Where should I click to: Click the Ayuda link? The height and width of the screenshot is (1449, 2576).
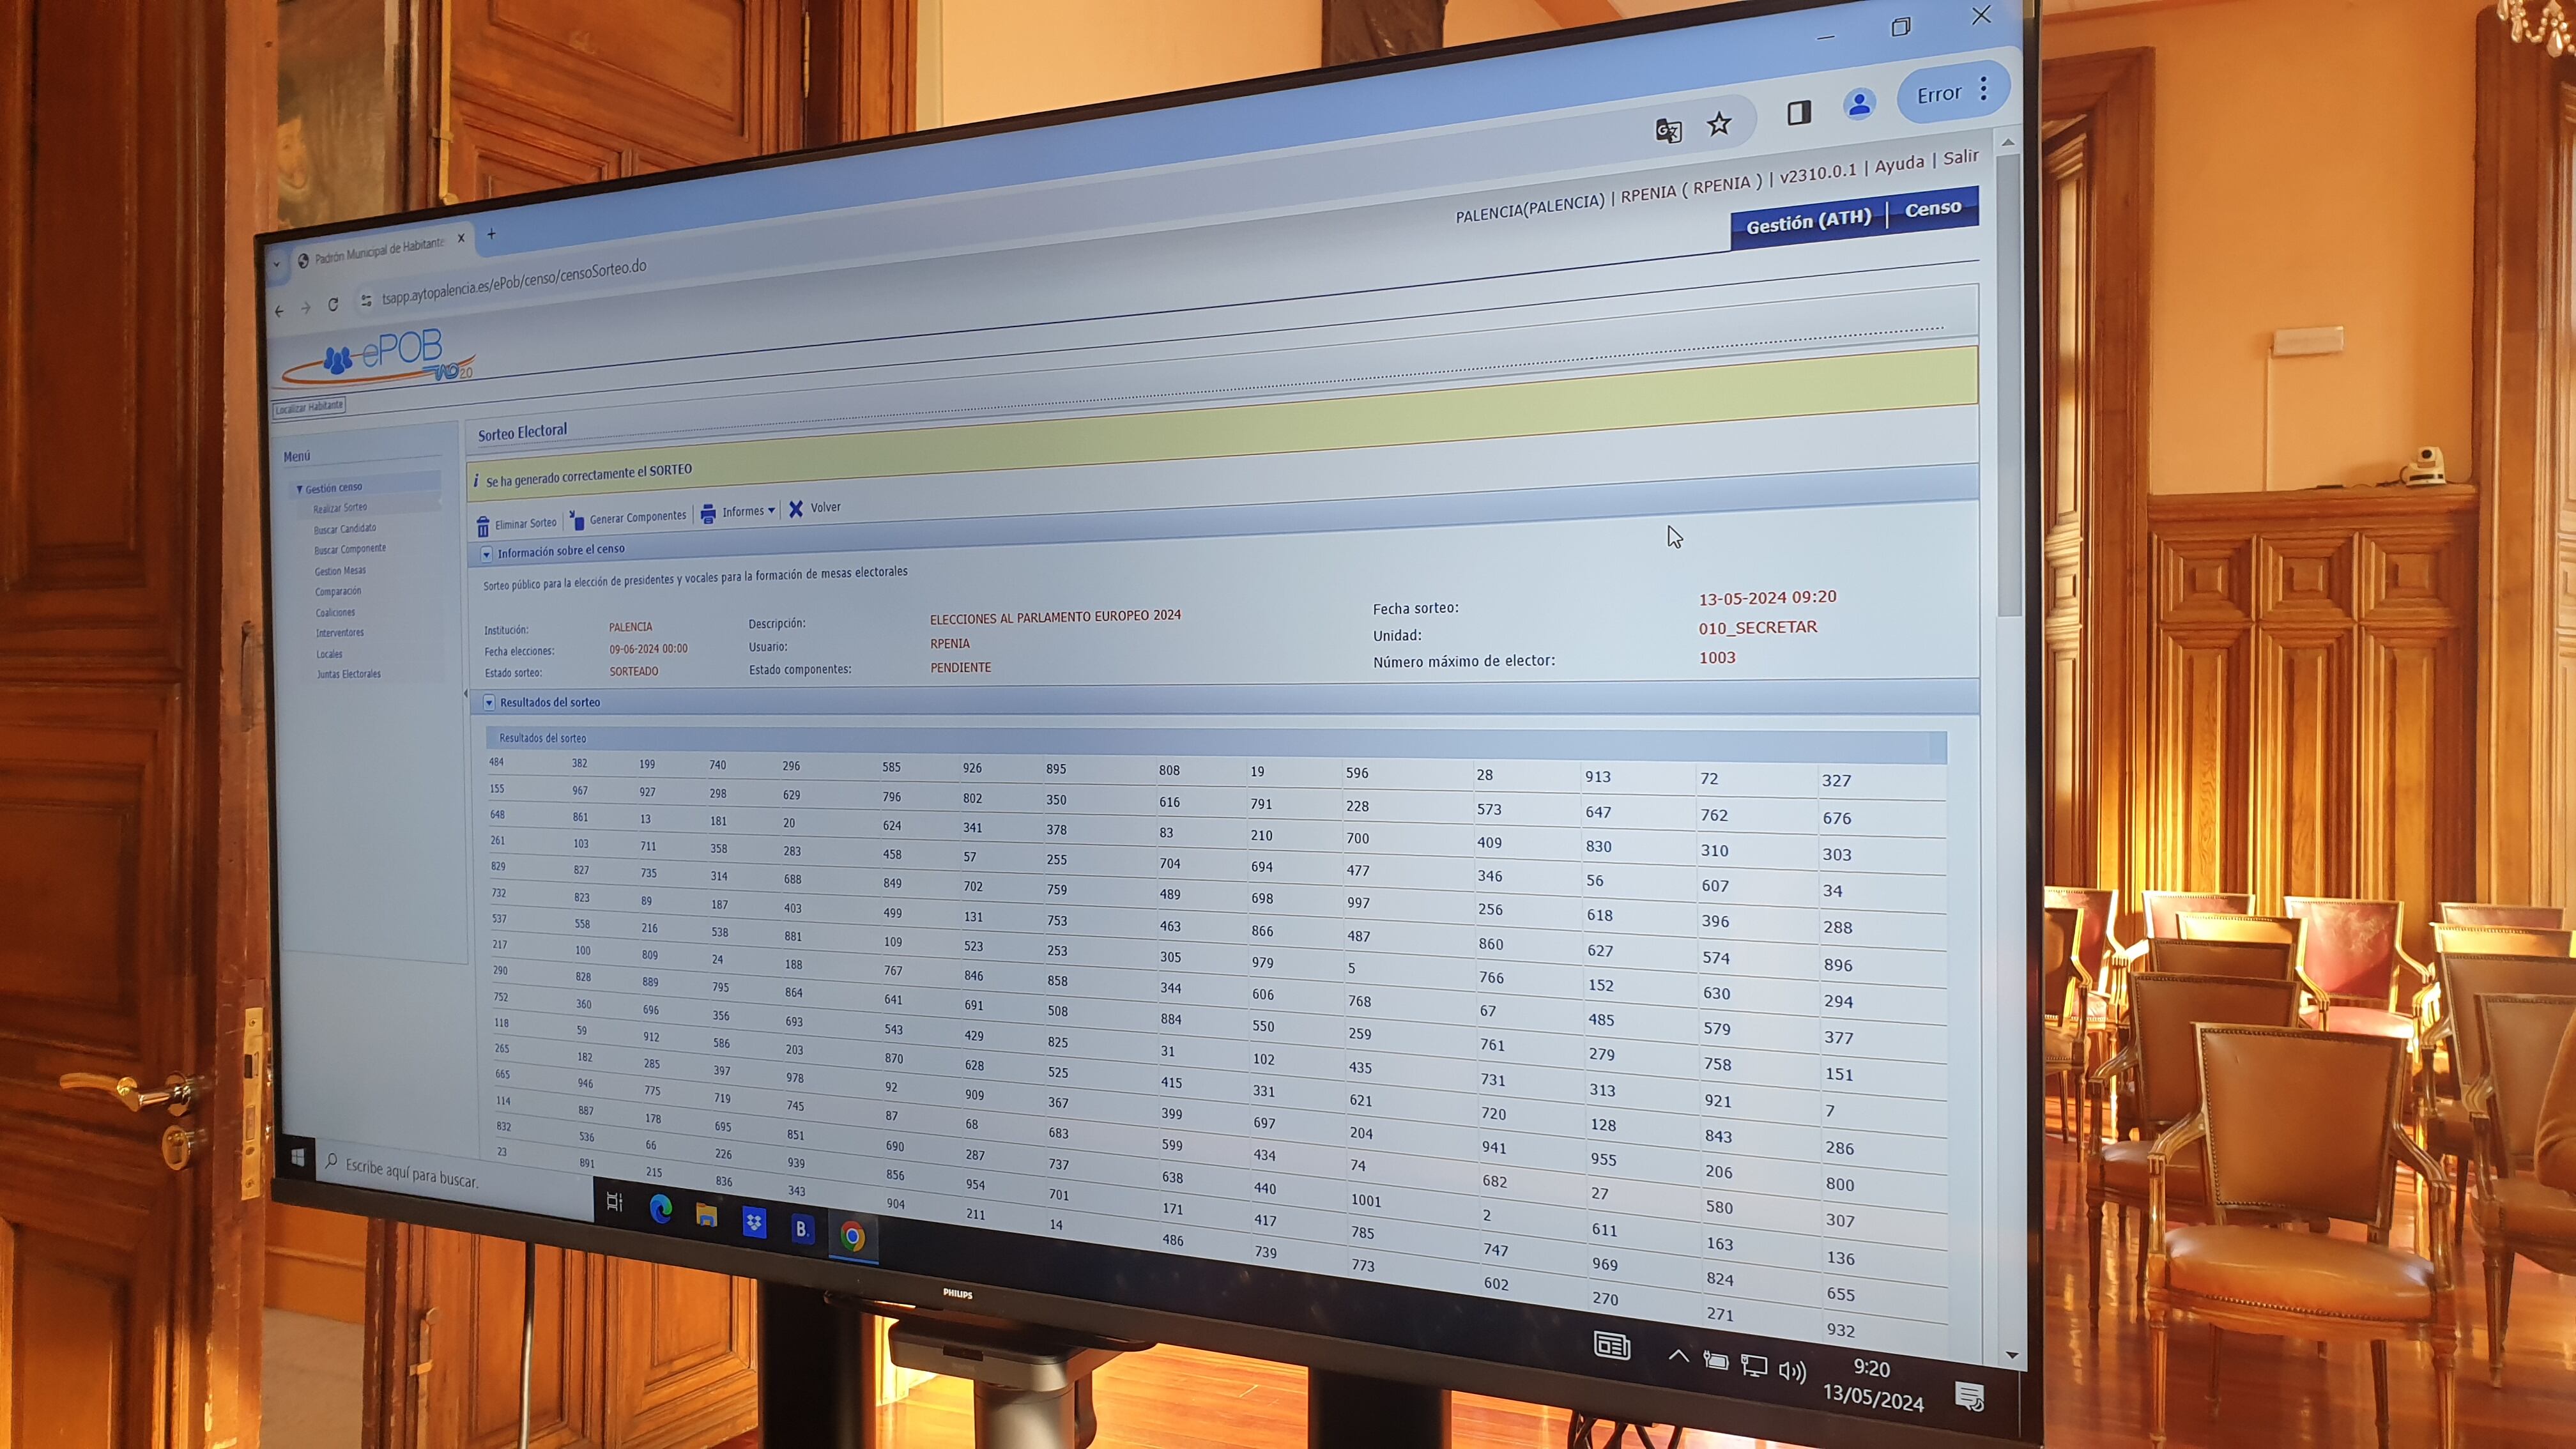tap(1899, 163)
